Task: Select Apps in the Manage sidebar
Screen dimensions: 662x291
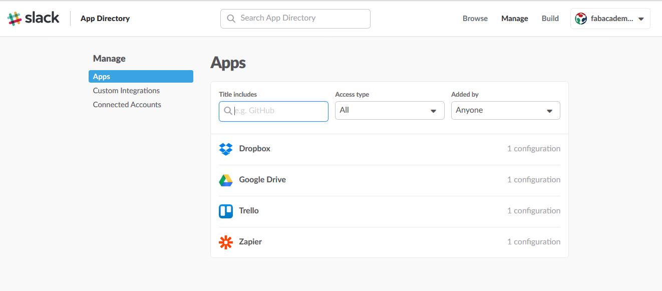Action: coord(141,77)
